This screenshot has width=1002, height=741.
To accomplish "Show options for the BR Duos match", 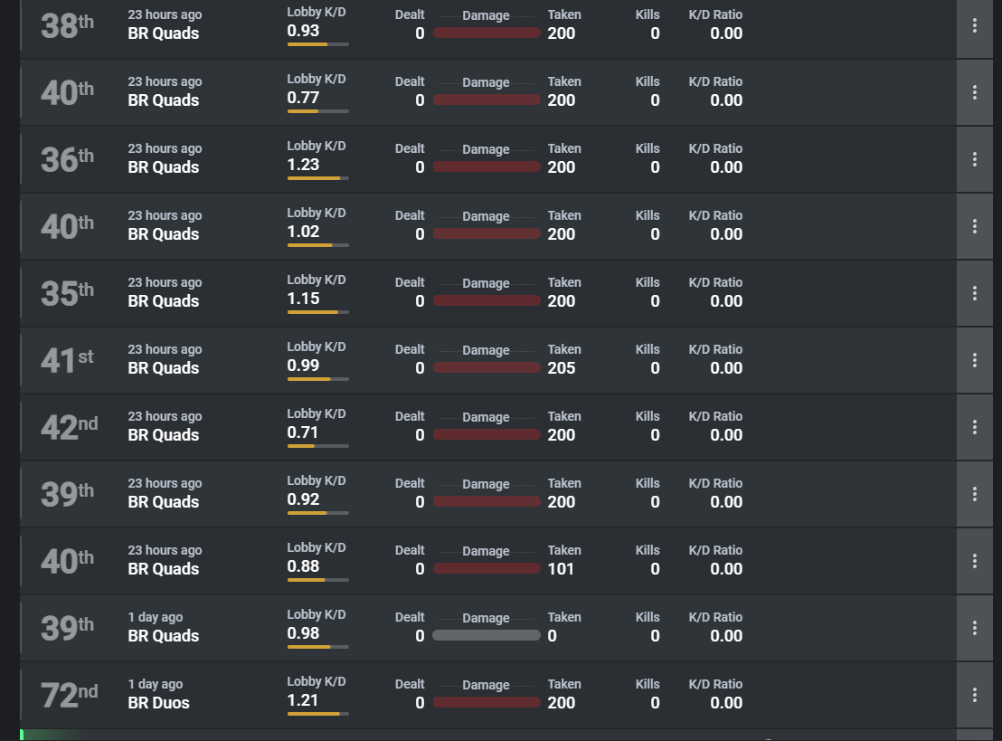I will [974, 695].
